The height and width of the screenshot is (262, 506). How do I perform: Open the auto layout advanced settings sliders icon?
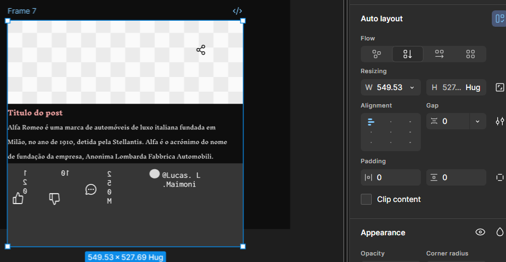(x=499, y=121)
